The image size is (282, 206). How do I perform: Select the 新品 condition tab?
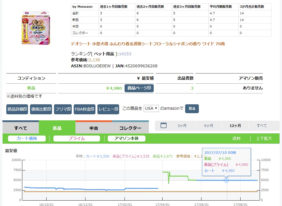(57, 128)
